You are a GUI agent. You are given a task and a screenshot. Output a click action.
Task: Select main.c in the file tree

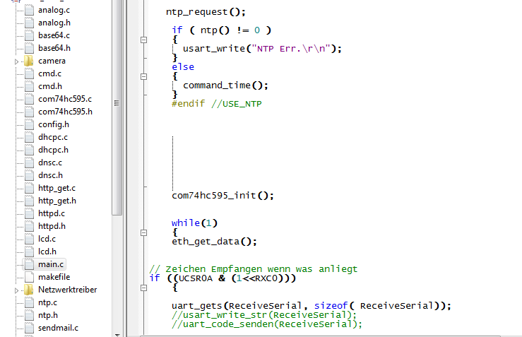[x=51, y=264]
